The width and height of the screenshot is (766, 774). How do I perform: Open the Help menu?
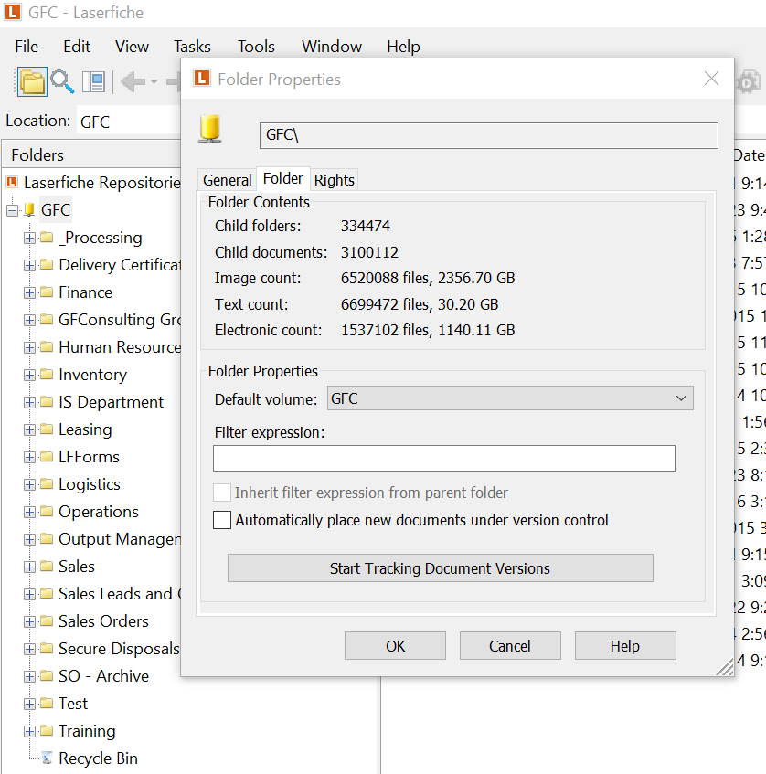403,47
